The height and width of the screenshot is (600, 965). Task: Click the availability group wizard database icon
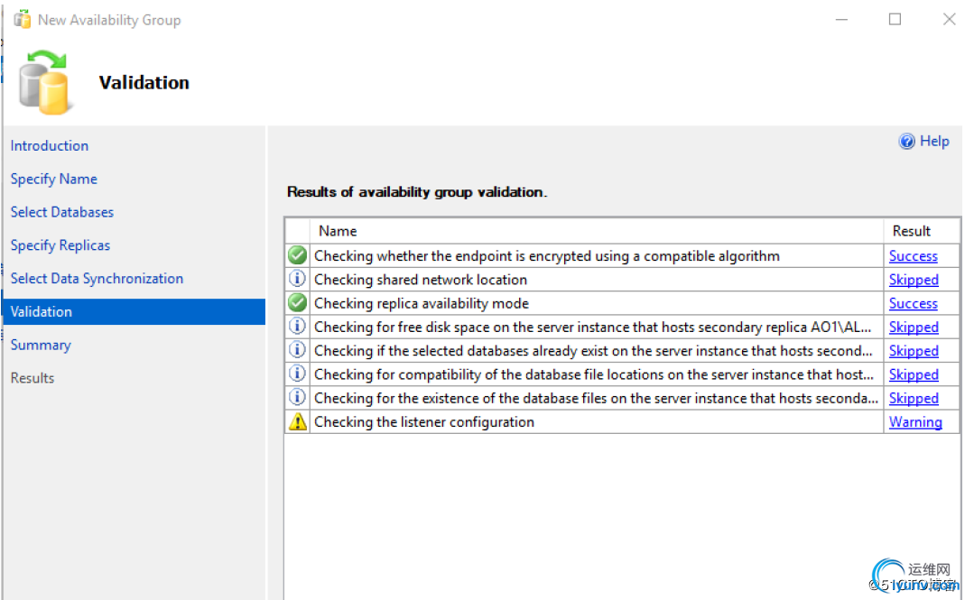coord(45,81)
